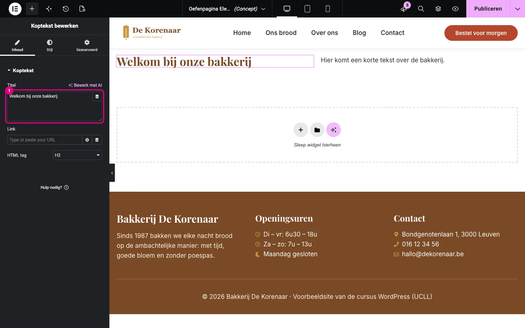The image size is (525, 328).
Task: Open the Contact menu item
Action: [x=393, y=33]
